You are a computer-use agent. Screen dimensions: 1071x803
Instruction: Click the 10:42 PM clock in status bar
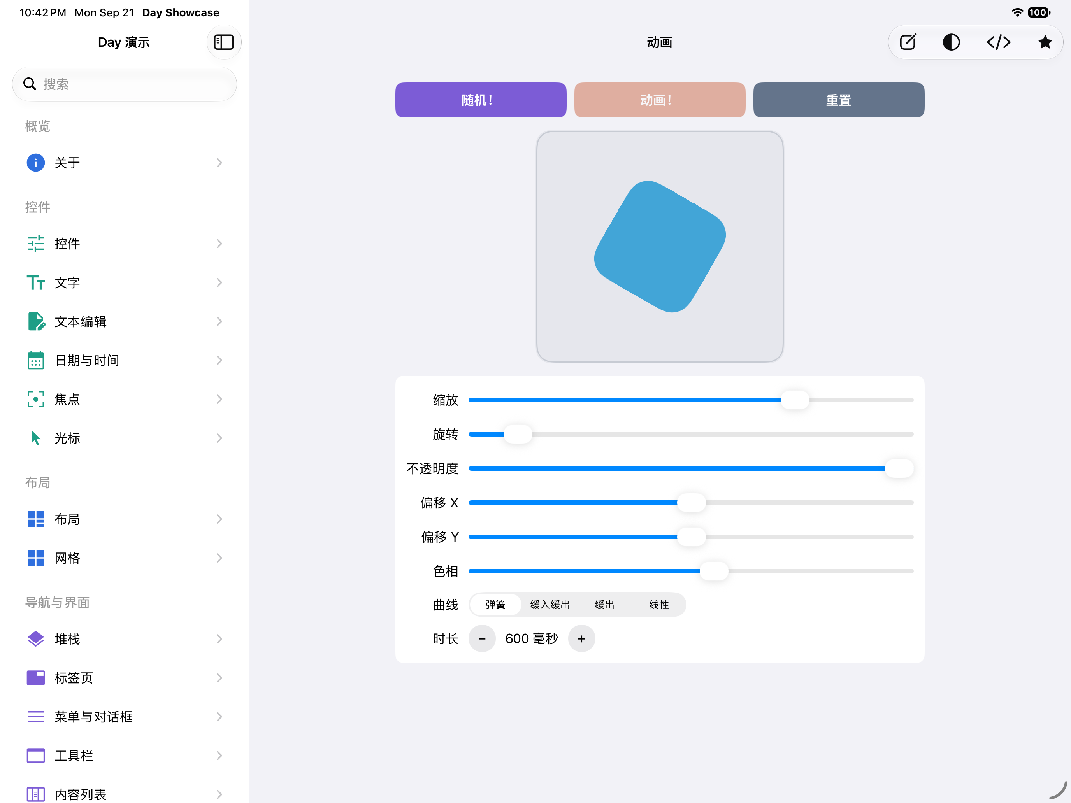pyautogui.click(x=42, y=12)
